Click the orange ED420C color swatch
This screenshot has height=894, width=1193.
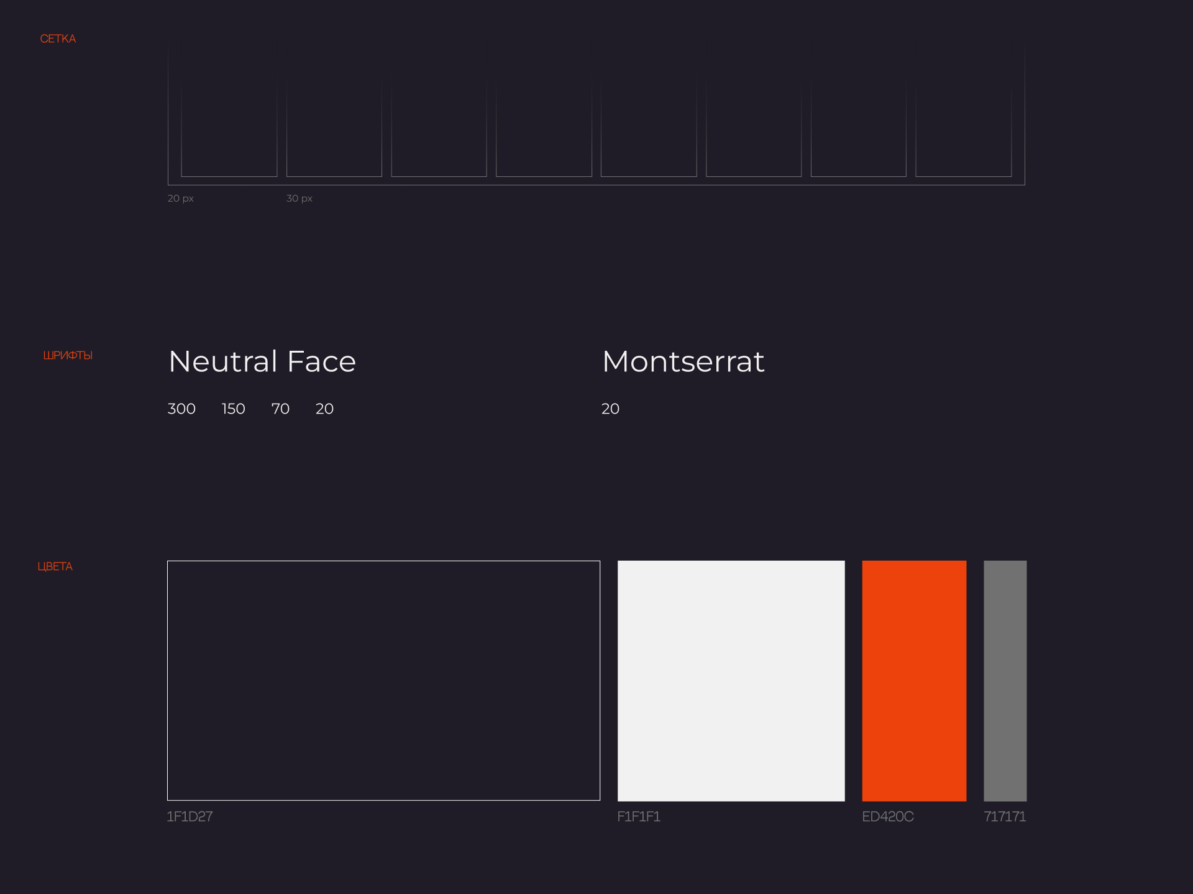[914, 680]
